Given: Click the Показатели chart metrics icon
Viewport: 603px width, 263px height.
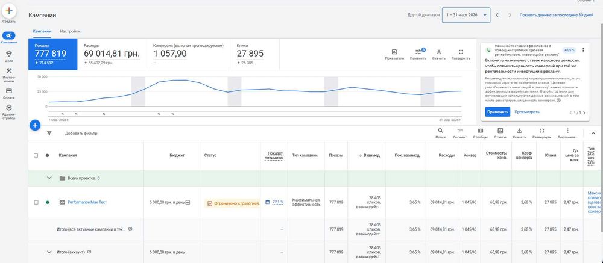Looking at the screenshot, I should [394, 52].
